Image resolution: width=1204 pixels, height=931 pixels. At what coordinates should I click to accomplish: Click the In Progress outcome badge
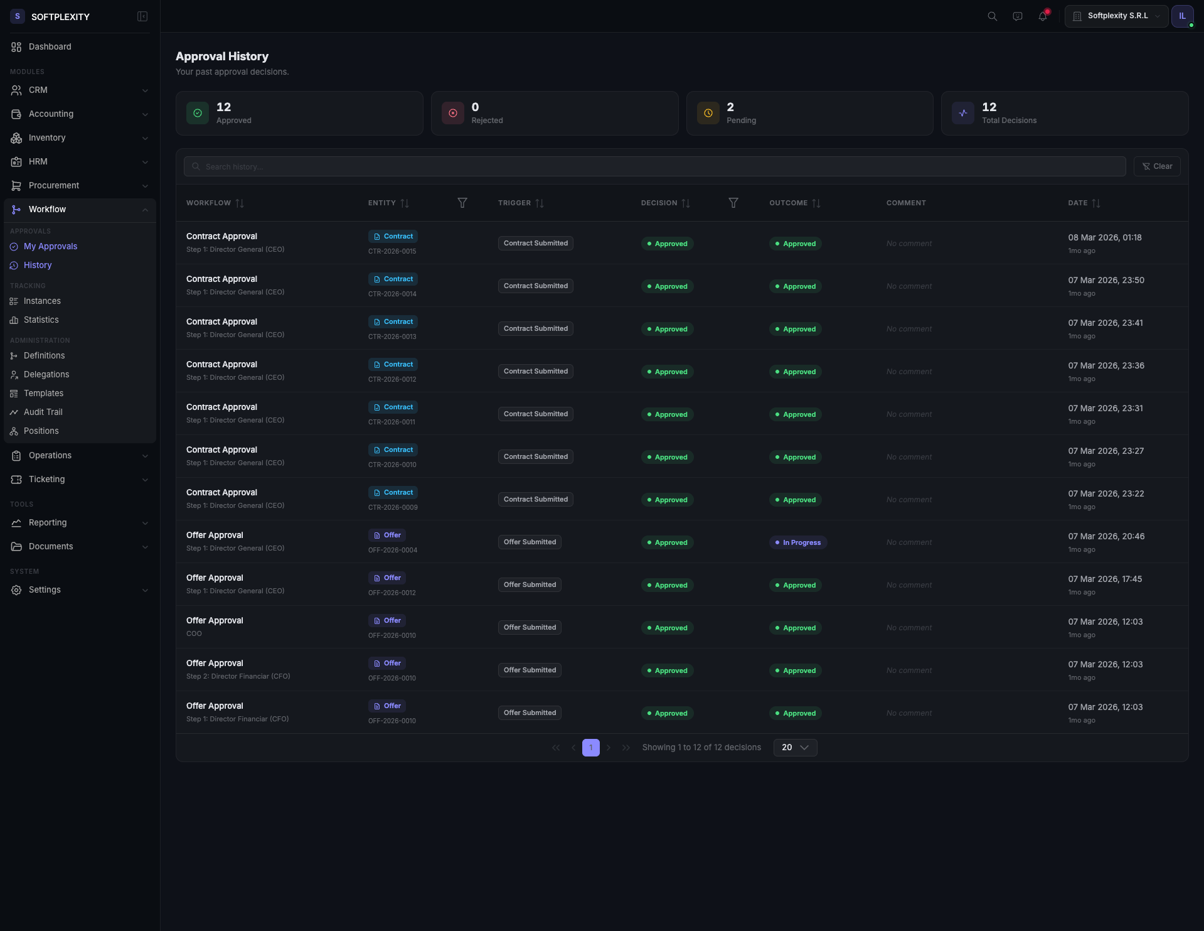tap(797, 542)
